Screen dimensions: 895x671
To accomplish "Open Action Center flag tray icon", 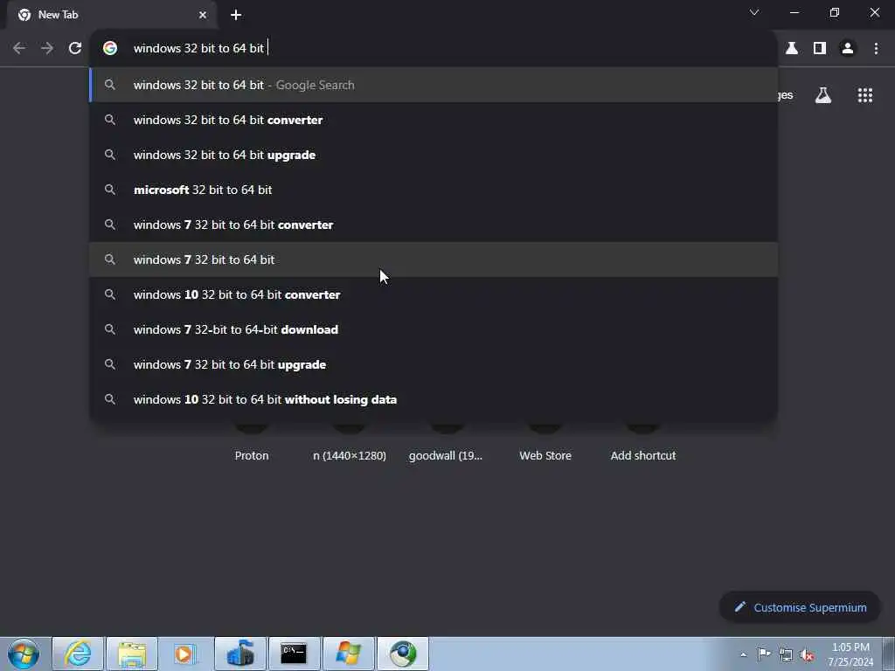I will 764,654.
